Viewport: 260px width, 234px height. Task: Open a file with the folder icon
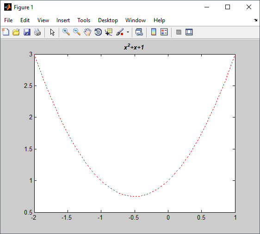point(16,32)
